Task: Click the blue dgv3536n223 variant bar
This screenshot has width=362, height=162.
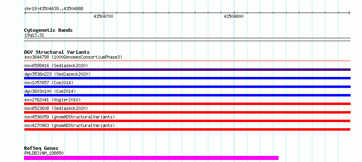Action: click(x=187, y=78)
